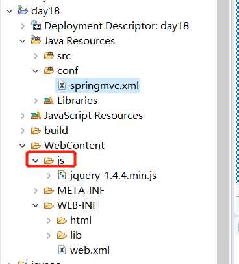This screenshot has width=239, height=264.
Task: Click the Java Resources icon
Action: (36, 40)
